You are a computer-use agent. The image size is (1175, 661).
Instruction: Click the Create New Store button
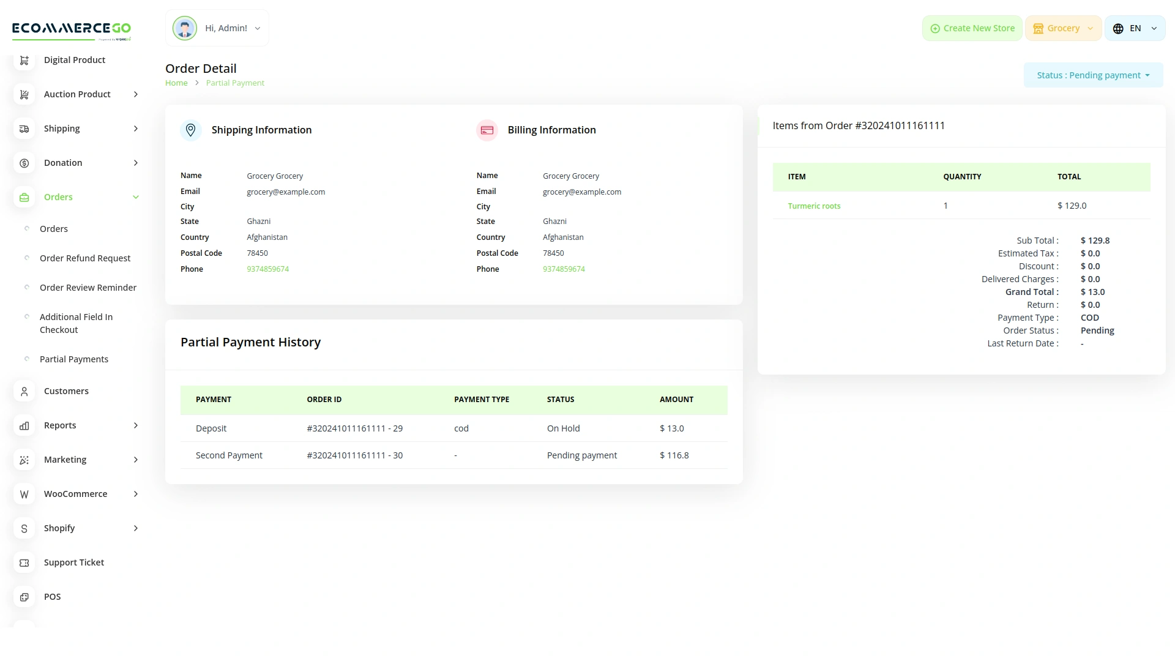tap(972, 28)
